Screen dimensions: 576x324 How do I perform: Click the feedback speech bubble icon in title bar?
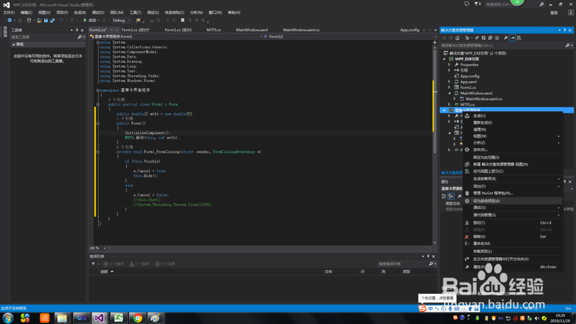click(x=467, y=4)
